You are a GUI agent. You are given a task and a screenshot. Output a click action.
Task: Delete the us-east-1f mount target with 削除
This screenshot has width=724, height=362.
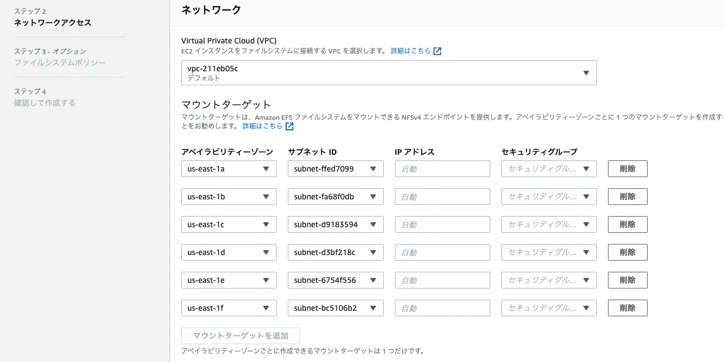(628, 308)
